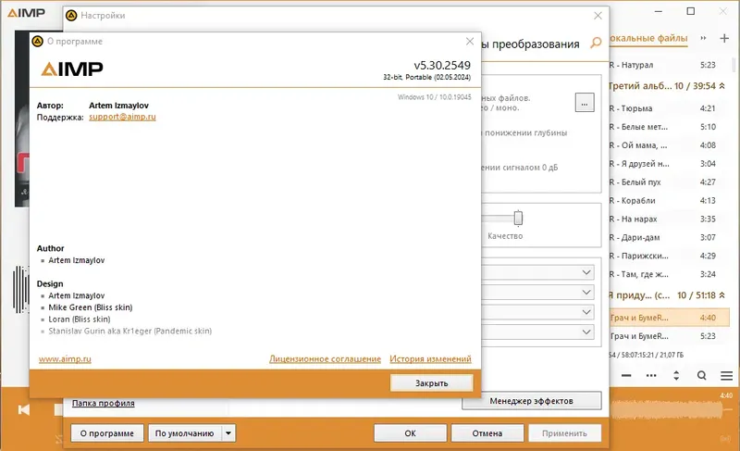This screenshot has width=740, height=451.
Task: Add a new playlist with plus icon
Action: [724, 38]
